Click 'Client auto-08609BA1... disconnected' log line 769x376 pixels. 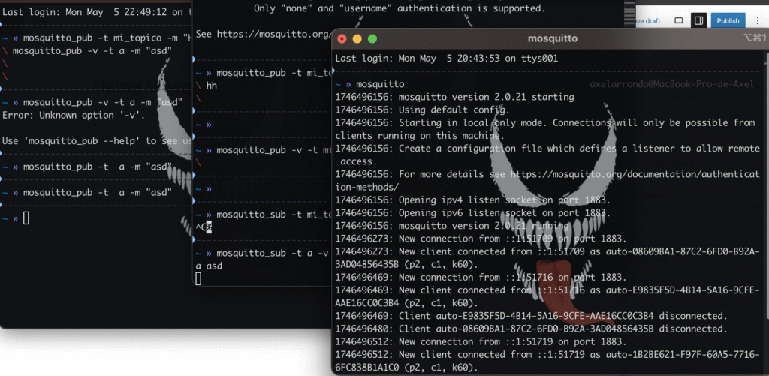[x=531, y=329]
